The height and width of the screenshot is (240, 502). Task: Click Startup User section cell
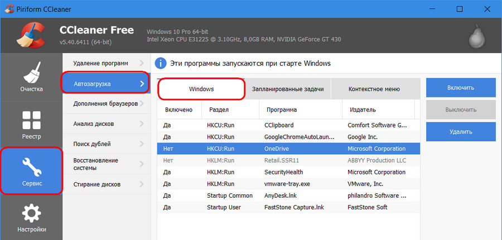click(x=224, y=207)
